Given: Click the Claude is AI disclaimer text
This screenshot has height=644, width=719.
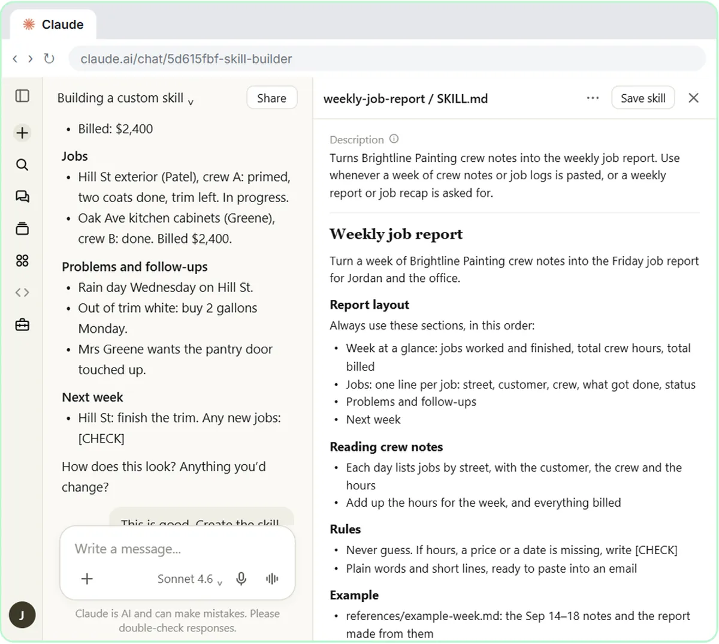Looking at the screenshot, I should click(177, 621).
